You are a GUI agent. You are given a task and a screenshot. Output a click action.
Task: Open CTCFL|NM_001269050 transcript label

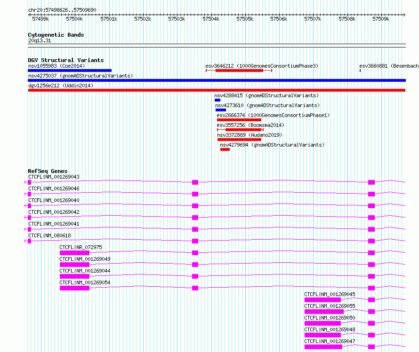point(330,318)
